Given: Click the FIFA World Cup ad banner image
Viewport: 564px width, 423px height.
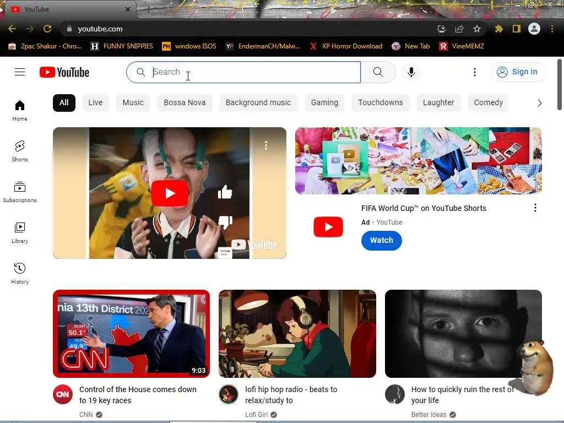Looking at the screenshot, I should (419, 161).
